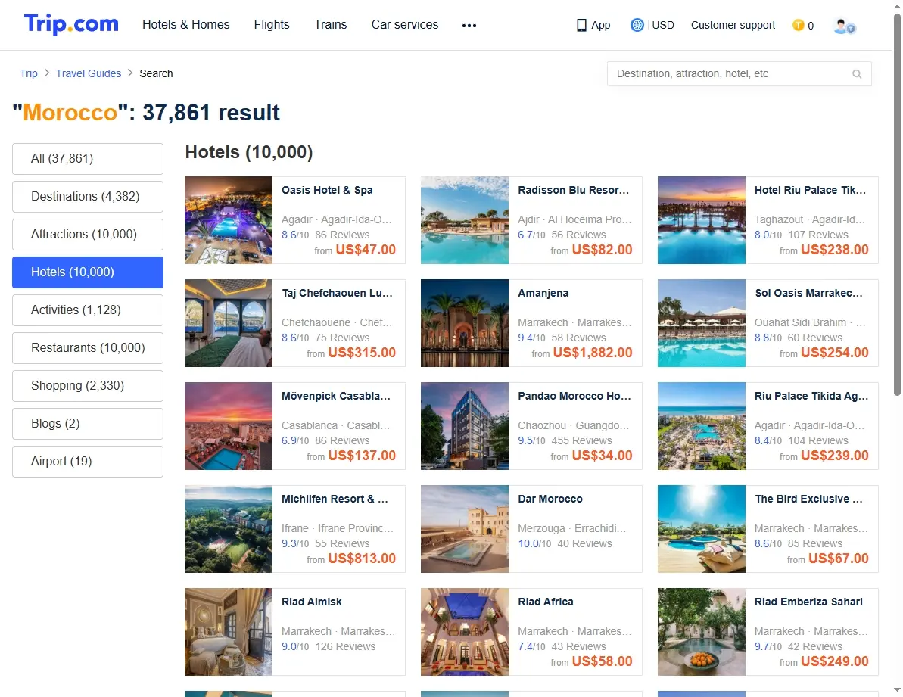Screen dimensions: 903x697
Task: Open Amanjena hotel photo
Action: (464, 323)
